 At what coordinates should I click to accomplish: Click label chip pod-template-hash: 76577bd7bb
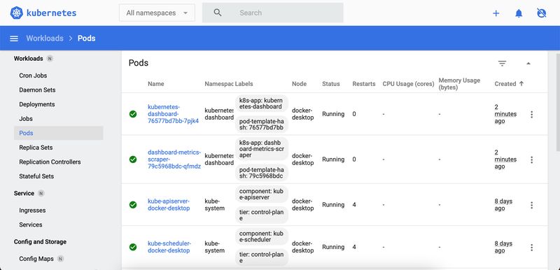tap(261, 124)
